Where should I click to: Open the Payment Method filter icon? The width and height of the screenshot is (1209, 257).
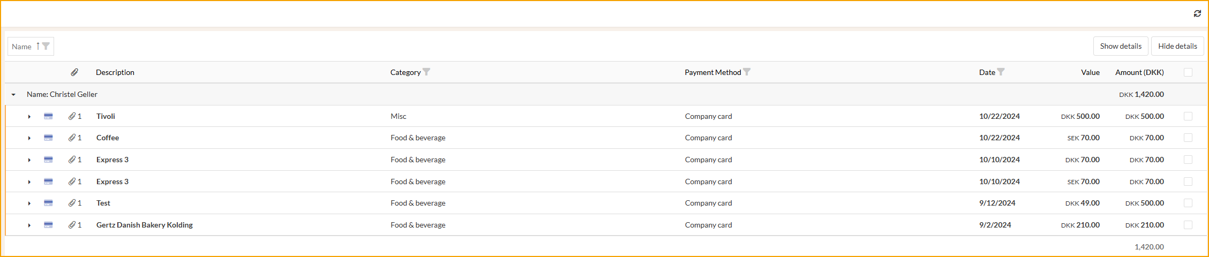[x=747, y=72]
